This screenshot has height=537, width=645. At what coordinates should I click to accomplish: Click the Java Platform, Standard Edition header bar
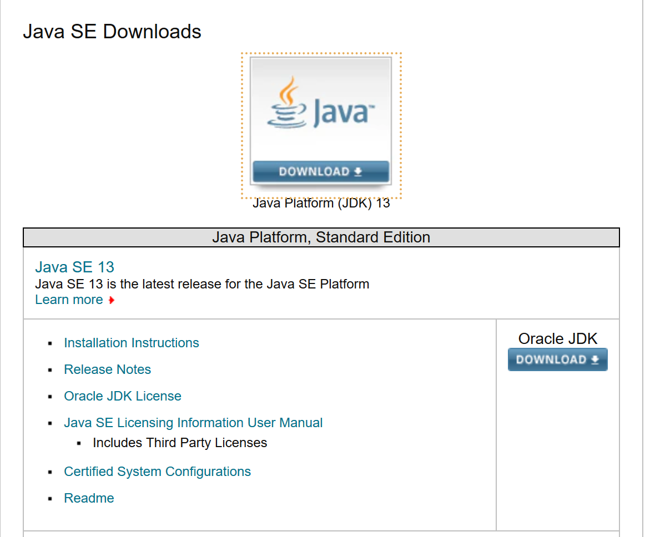(321, 237)
